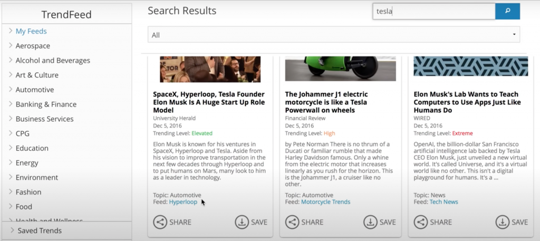
Task: Expand the Automotive category chevron
Action: [x=11, y=90]
